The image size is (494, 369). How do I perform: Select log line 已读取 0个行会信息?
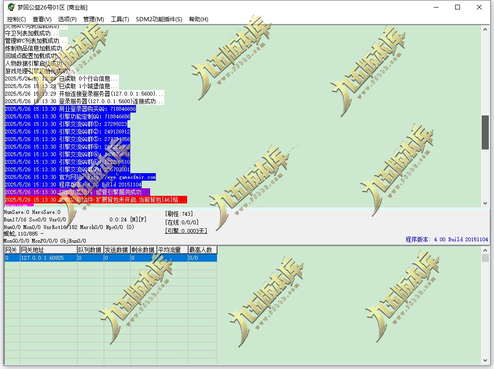[62, 79]
